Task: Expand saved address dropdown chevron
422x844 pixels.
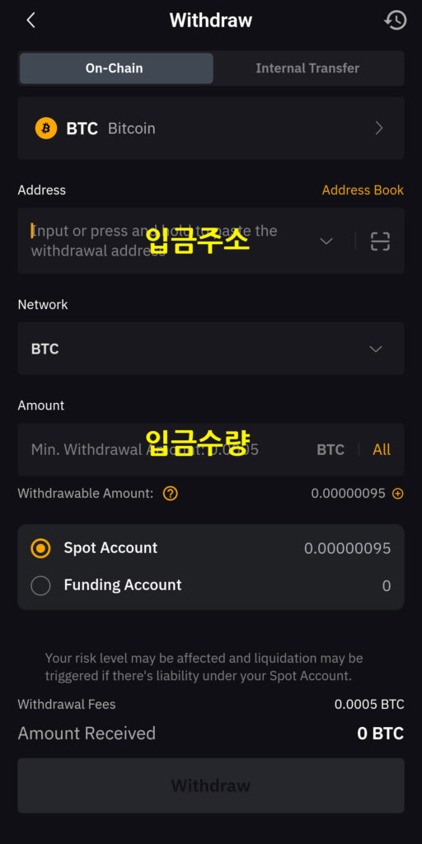Action: 326,241
